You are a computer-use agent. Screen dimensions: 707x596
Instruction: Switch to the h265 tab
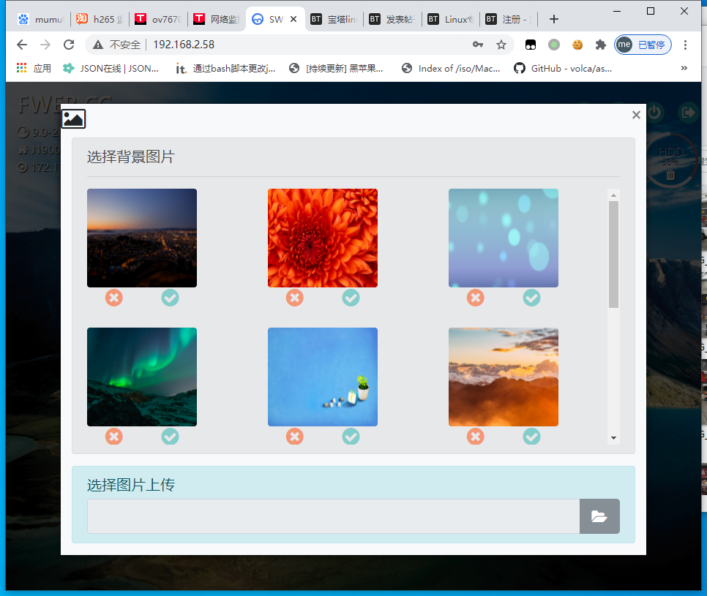[100, 19]
